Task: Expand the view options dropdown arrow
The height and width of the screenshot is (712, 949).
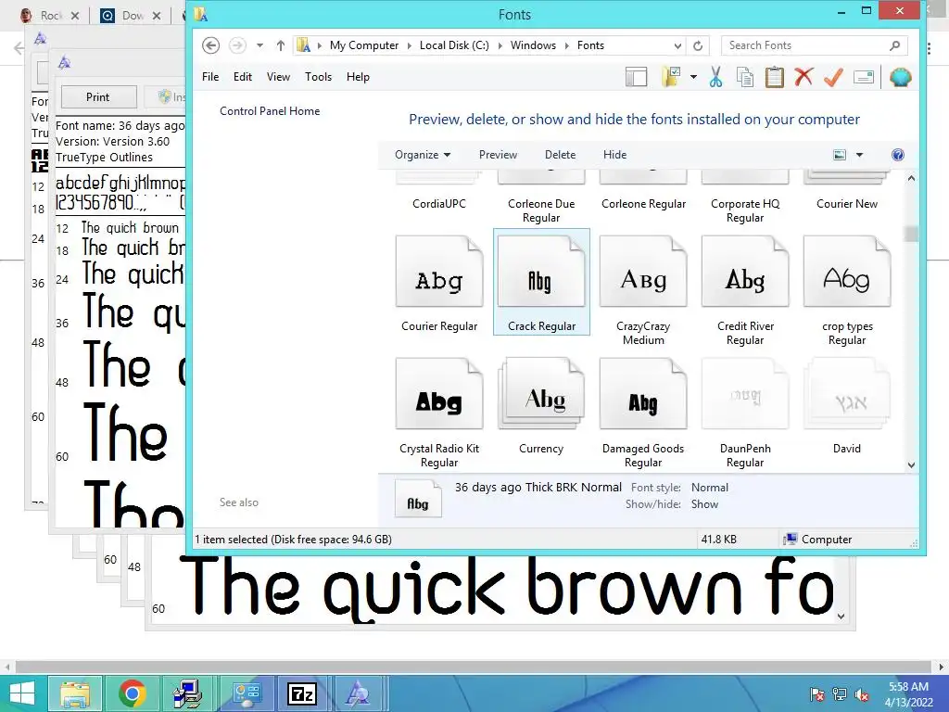Action: pos(859,155)
